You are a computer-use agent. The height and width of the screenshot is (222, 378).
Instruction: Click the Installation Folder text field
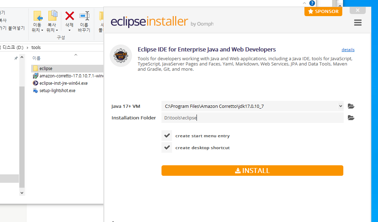coord(252,118)
